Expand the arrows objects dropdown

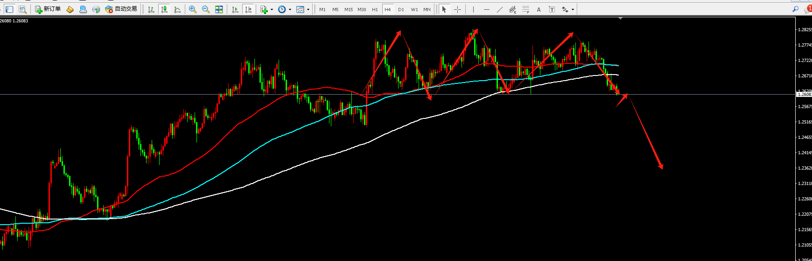pyautogui.click(x=573, y=9)
